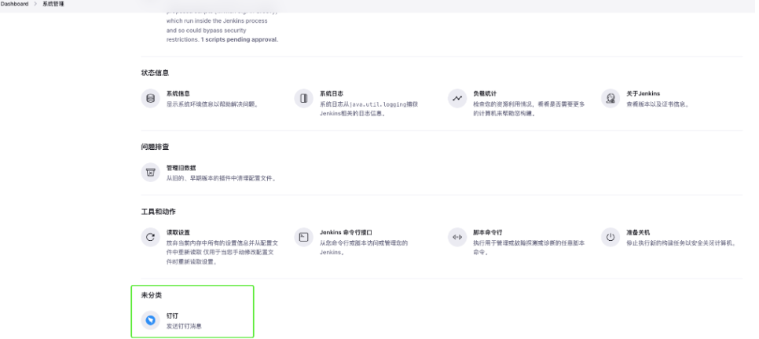Open the 管理旧数据 archive icon
The height and width of the screenshot is (339, 759).
click(x=151, y=173)
